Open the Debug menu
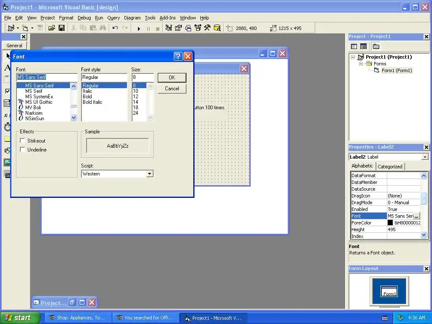The height and width of the screenshot is (324, 432). (84, 18)
